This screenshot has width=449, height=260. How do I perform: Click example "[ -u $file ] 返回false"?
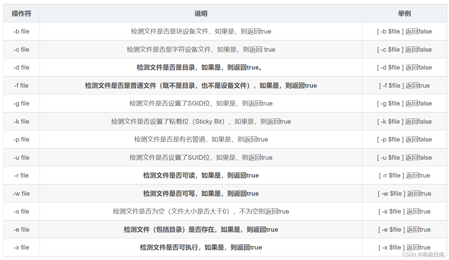[404, 158]
